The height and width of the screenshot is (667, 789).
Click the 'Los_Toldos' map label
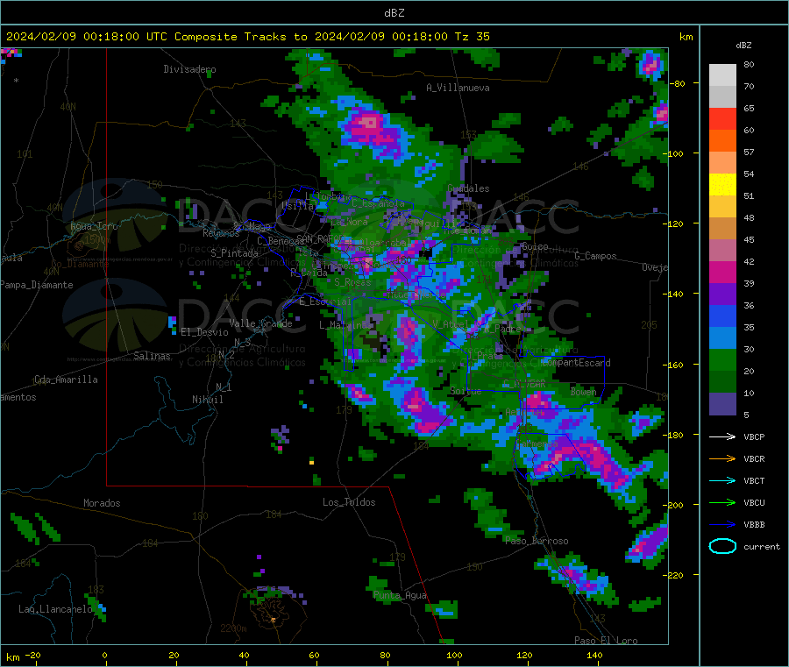349,502
